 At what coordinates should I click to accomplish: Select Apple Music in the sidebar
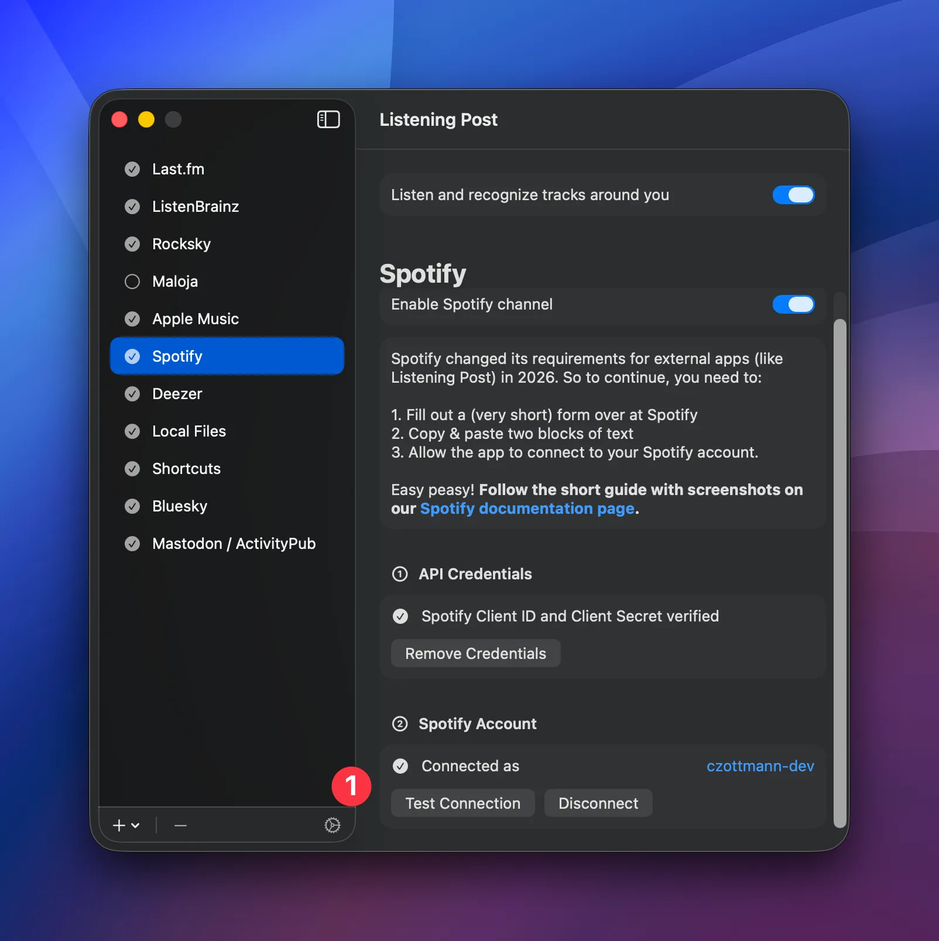click(x=196, y=319)
